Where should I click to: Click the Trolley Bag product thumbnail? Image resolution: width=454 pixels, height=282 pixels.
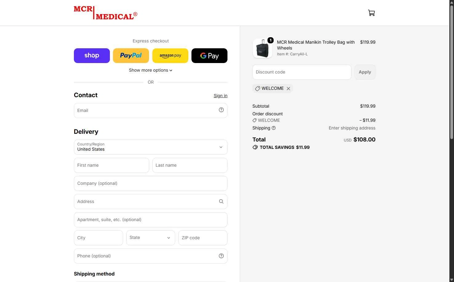(263, 48)
